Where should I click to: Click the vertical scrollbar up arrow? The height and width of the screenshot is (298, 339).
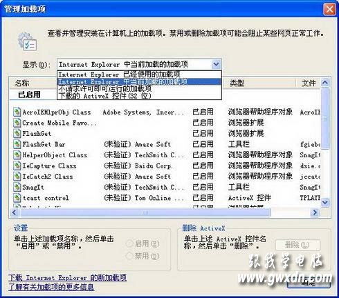click(x=325, y=82)
